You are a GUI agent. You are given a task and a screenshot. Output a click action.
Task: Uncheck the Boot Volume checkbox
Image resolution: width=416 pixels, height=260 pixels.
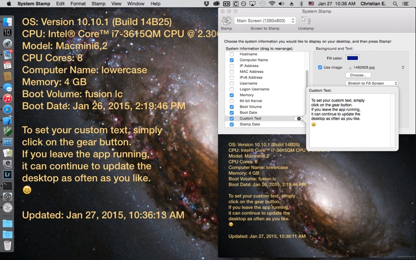231,107
